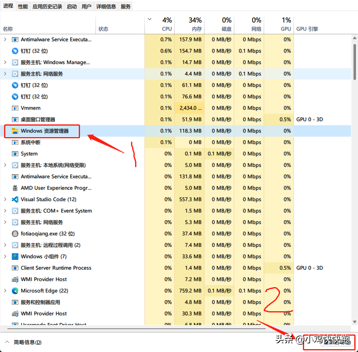Click the gear icon of 服务主机: 远程过程调用
358x352 pixels.
(x=15, y=245)
